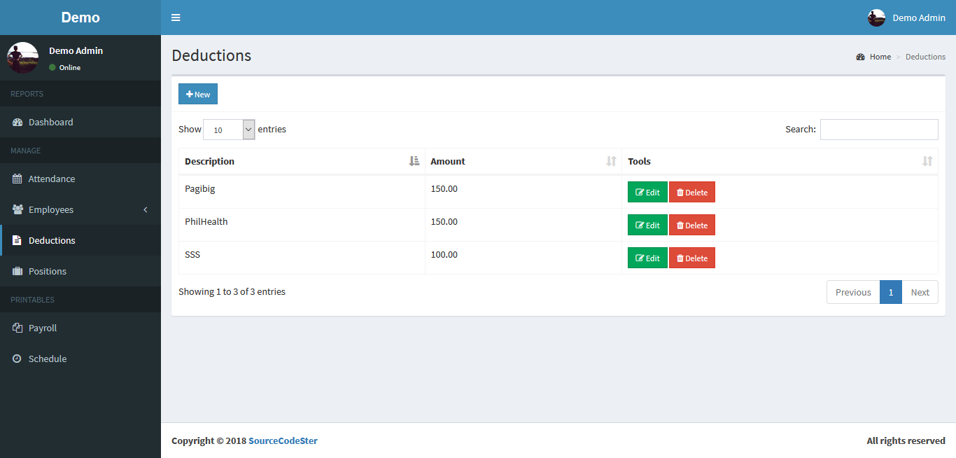Click the sidebar profile picture
The width and height of the screenshot is (956, 458).
(22, 57)
